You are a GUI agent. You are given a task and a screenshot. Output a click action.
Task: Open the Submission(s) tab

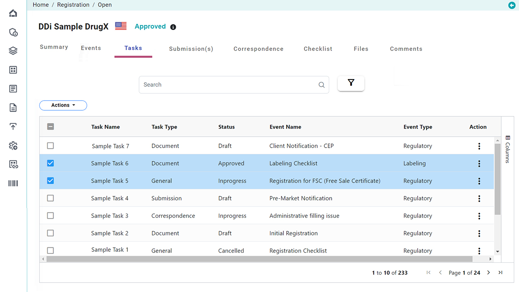point(191,49)
